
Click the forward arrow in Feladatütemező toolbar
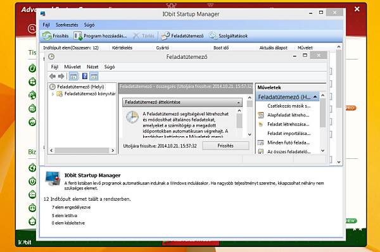(61, 77)
